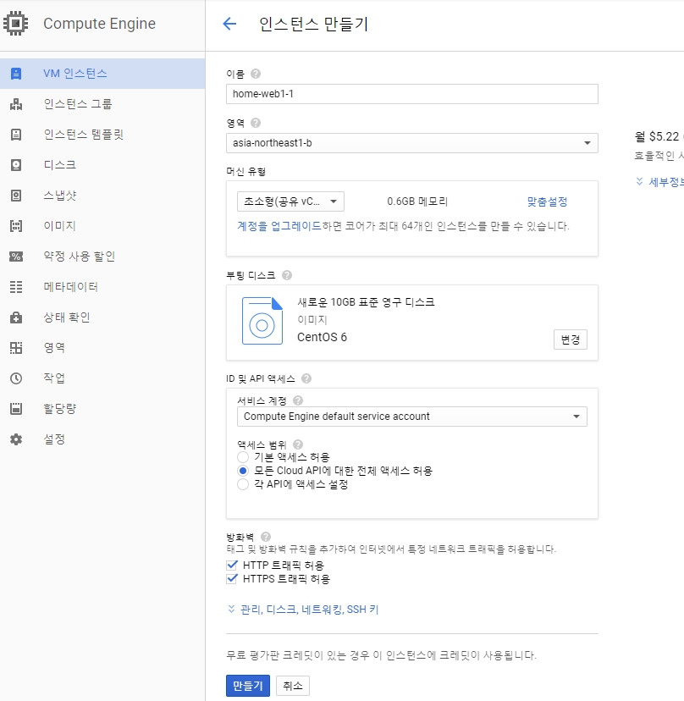Click the CentOS 6 image name
This screenshot has height=701, width=684.
click(322, 337)
